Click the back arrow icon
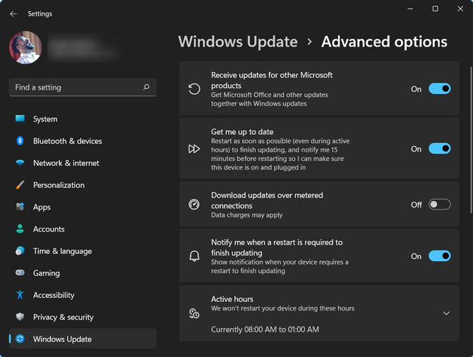 13,14
